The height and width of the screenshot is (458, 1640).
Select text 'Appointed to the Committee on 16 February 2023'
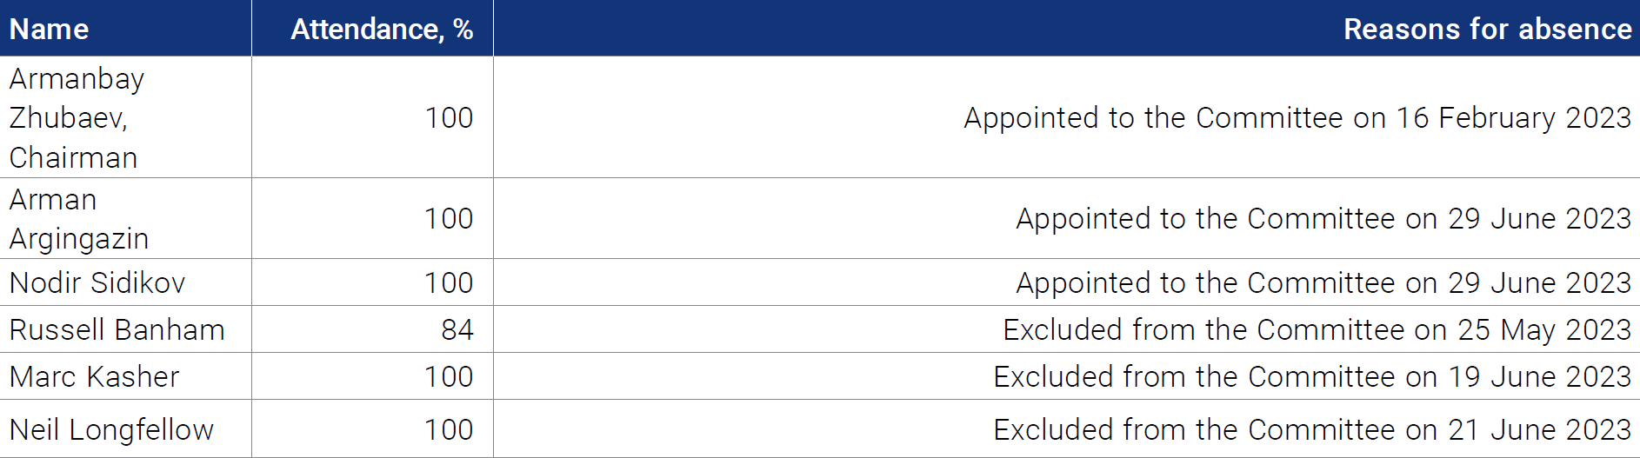(1297, 118)
